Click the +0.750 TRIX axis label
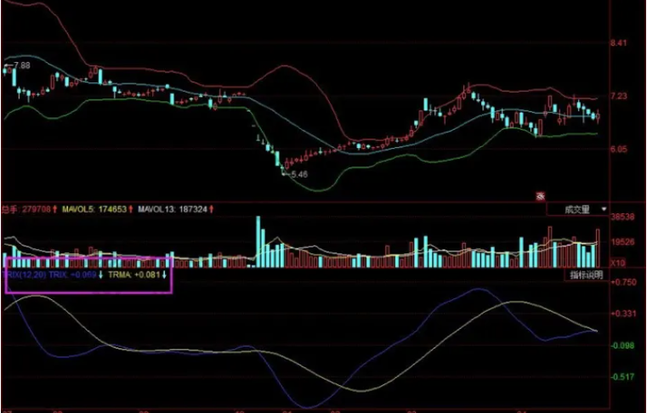 tap(623, 282)
